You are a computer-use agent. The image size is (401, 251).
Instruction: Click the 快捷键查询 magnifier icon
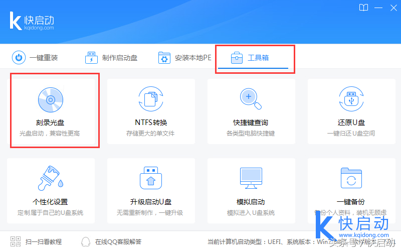coord(251,99)
